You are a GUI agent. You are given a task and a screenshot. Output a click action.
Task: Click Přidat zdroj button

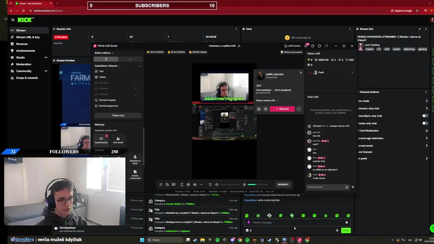118,116
